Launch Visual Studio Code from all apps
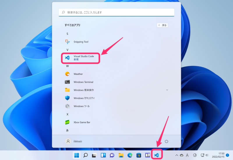 (x=116, y=58)
